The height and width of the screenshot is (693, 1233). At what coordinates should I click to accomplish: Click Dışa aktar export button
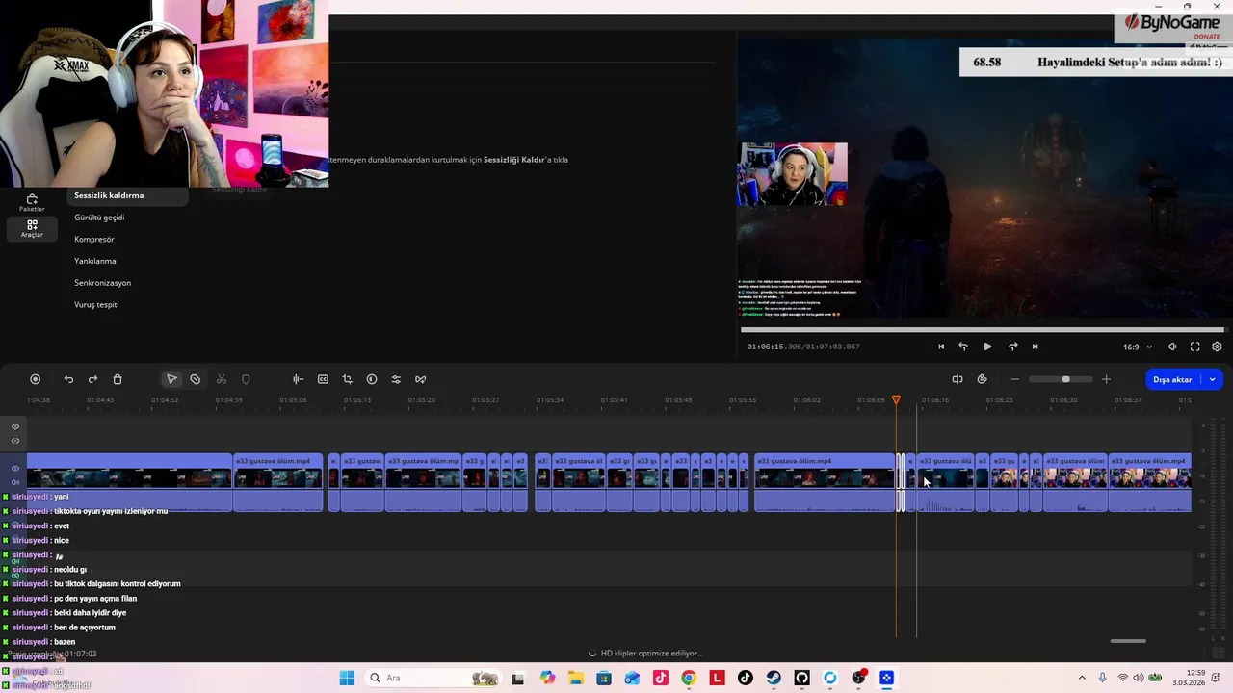coord(1172,379)
